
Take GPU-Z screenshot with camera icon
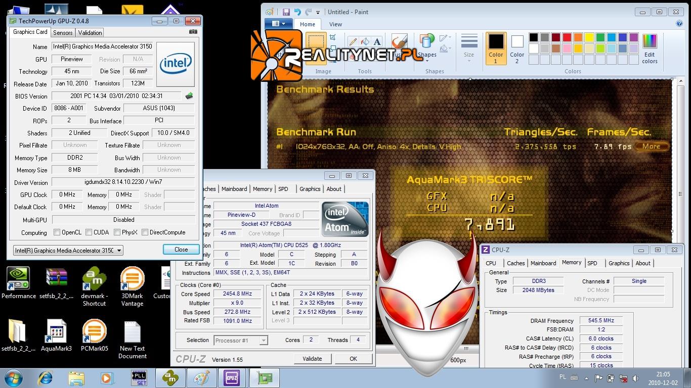pos(193,32)
